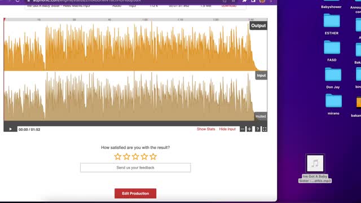The height and width of the screenshot is (203, 361).
Task: Bookmark this page with star icon
Action: 233,1
